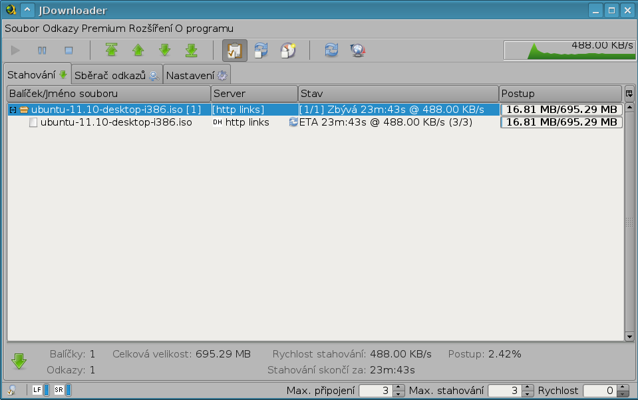Sort by Balíček/Jméno souboru column header
Screen dimensions: 638x400
tap(108, 94)
